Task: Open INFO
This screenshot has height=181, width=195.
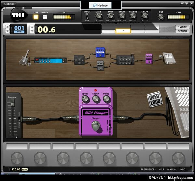Action: point(182,169)
